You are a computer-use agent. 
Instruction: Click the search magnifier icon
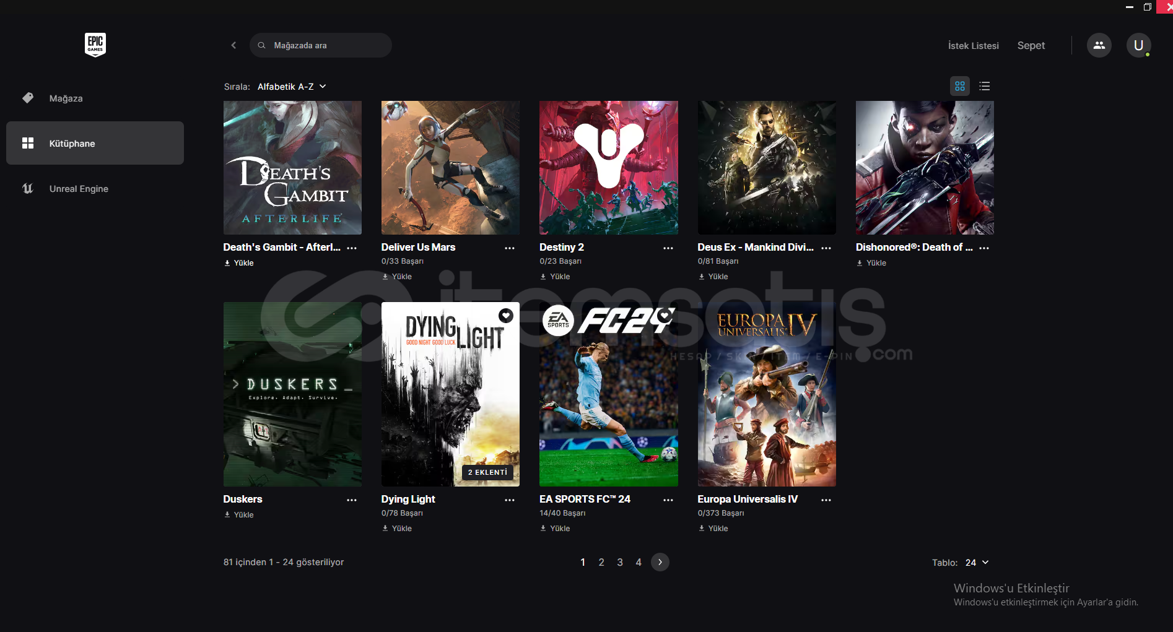coord(262,45)
